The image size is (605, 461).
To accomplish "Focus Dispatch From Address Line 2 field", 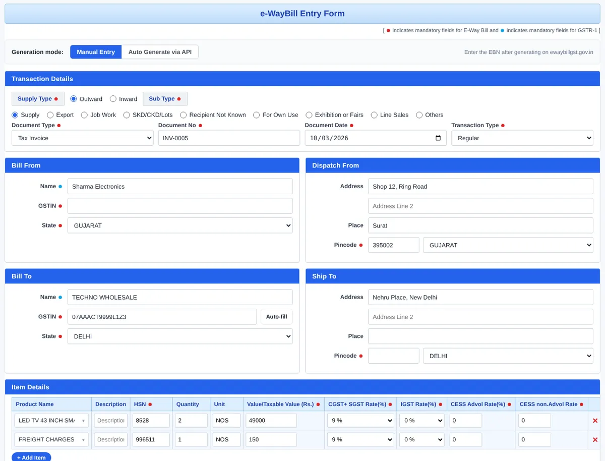I will (x=480, y=206).
